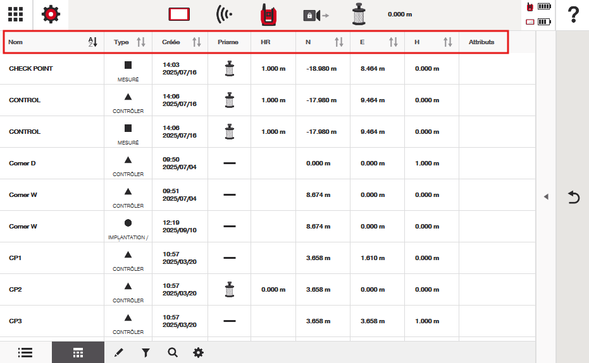Open the apps grid menu
This screenshot has height=363, width=589.
pos(16,15)
